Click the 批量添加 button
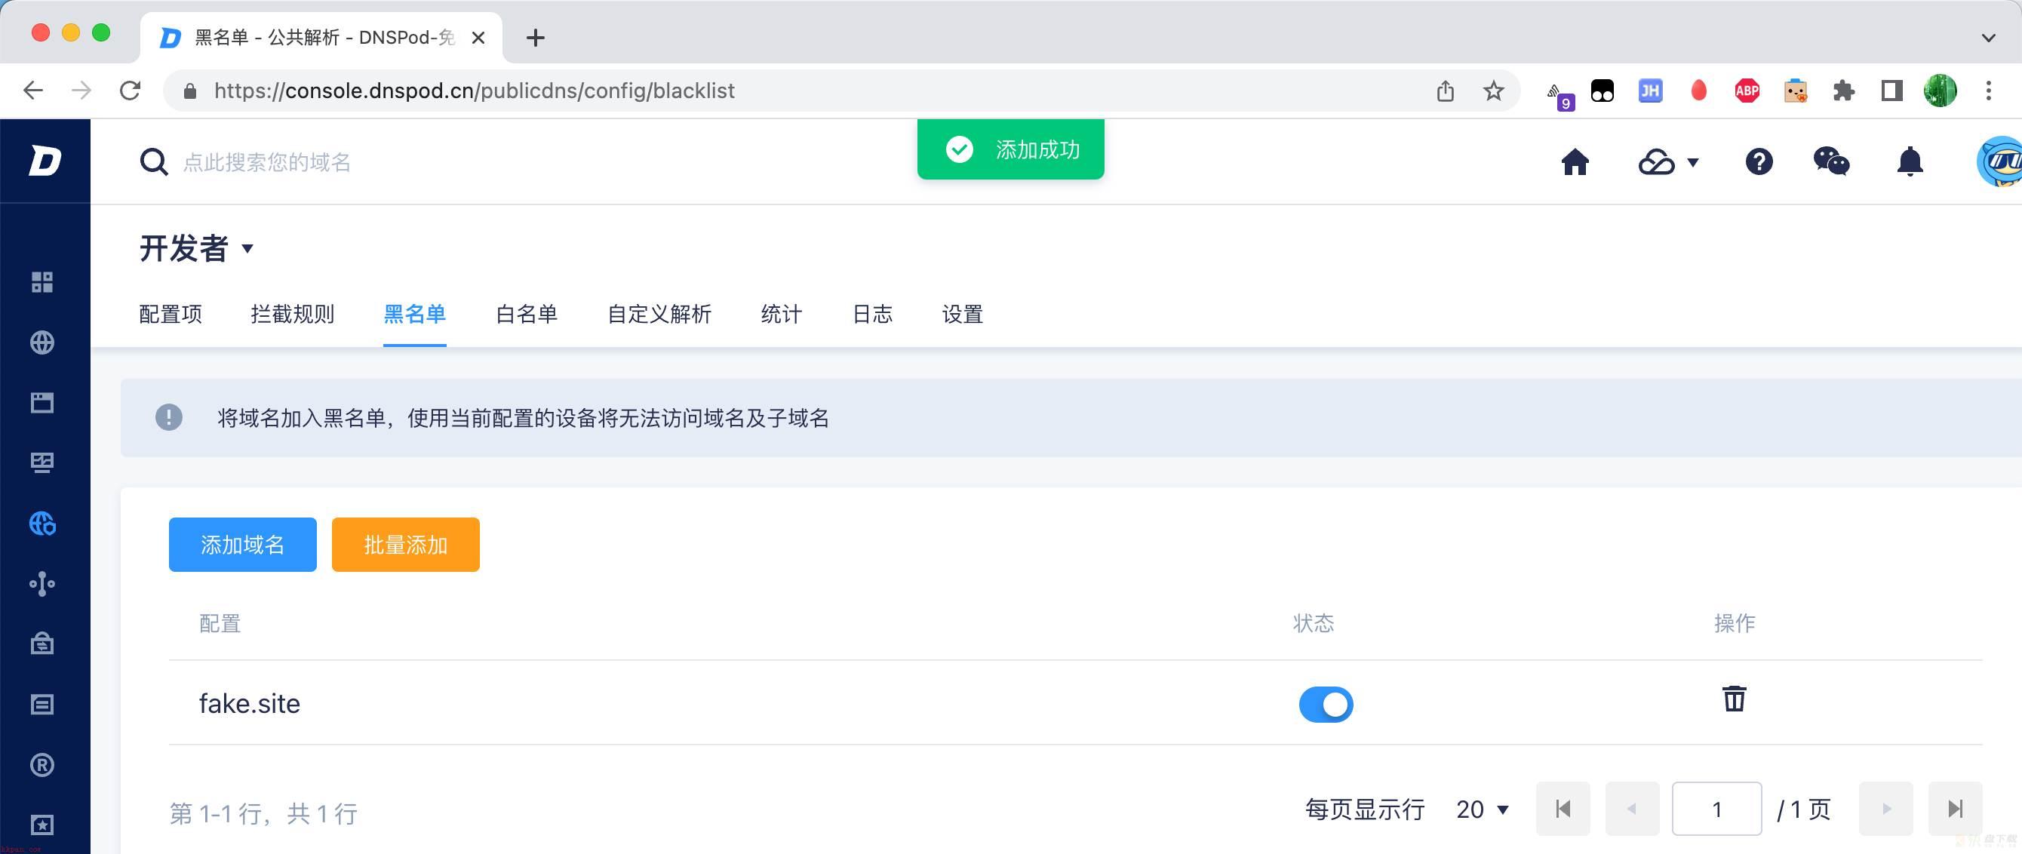 406,544
